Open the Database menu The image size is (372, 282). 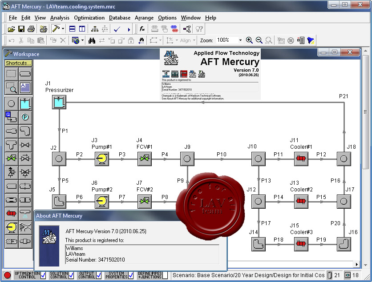tap(120, 18)
